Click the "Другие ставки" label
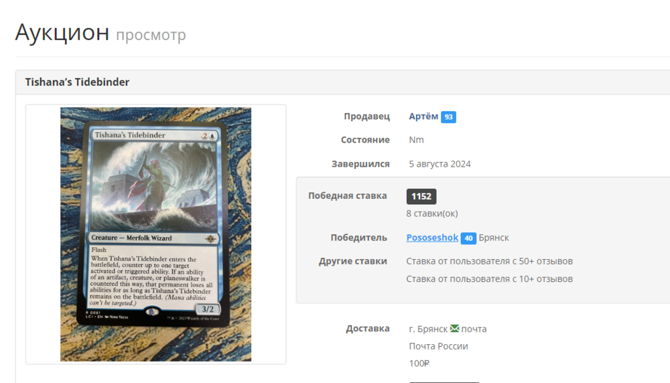 pos(352,261)
